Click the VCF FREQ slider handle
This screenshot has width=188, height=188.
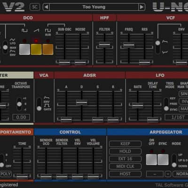click(129, 45)
